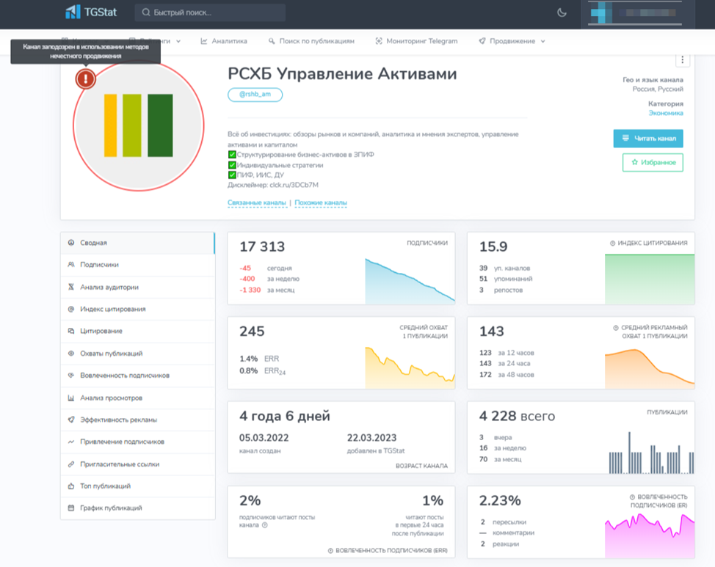Click the publications bar chart

coord(651,453)
